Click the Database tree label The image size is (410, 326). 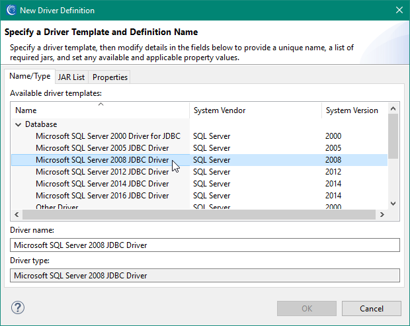tap(41, 124)
